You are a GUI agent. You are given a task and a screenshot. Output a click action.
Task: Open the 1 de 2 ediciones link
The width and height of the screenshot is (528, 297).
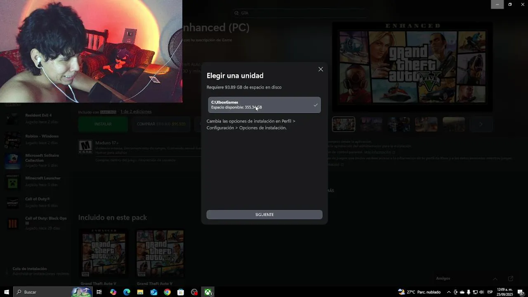pyautogui.click(x=136, y=112)
